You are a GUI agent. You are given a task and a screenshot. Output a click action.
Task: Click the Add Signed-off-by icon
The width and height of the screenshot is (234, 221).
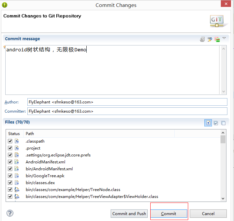[210, 40]
